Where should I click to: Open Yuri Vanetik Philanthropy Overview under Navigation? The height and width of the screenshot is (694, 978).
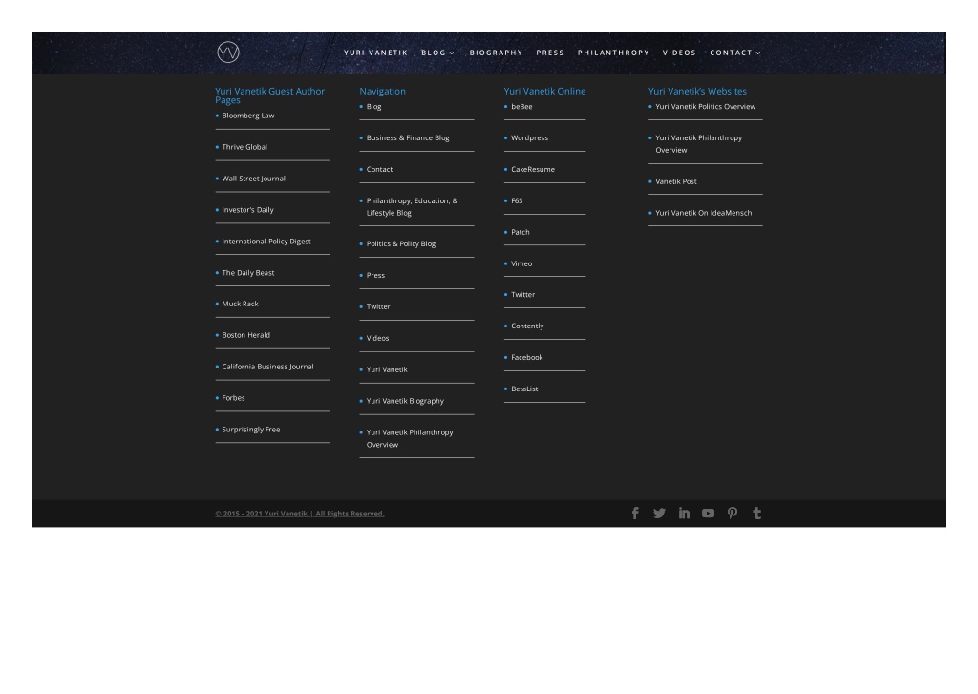410,438
